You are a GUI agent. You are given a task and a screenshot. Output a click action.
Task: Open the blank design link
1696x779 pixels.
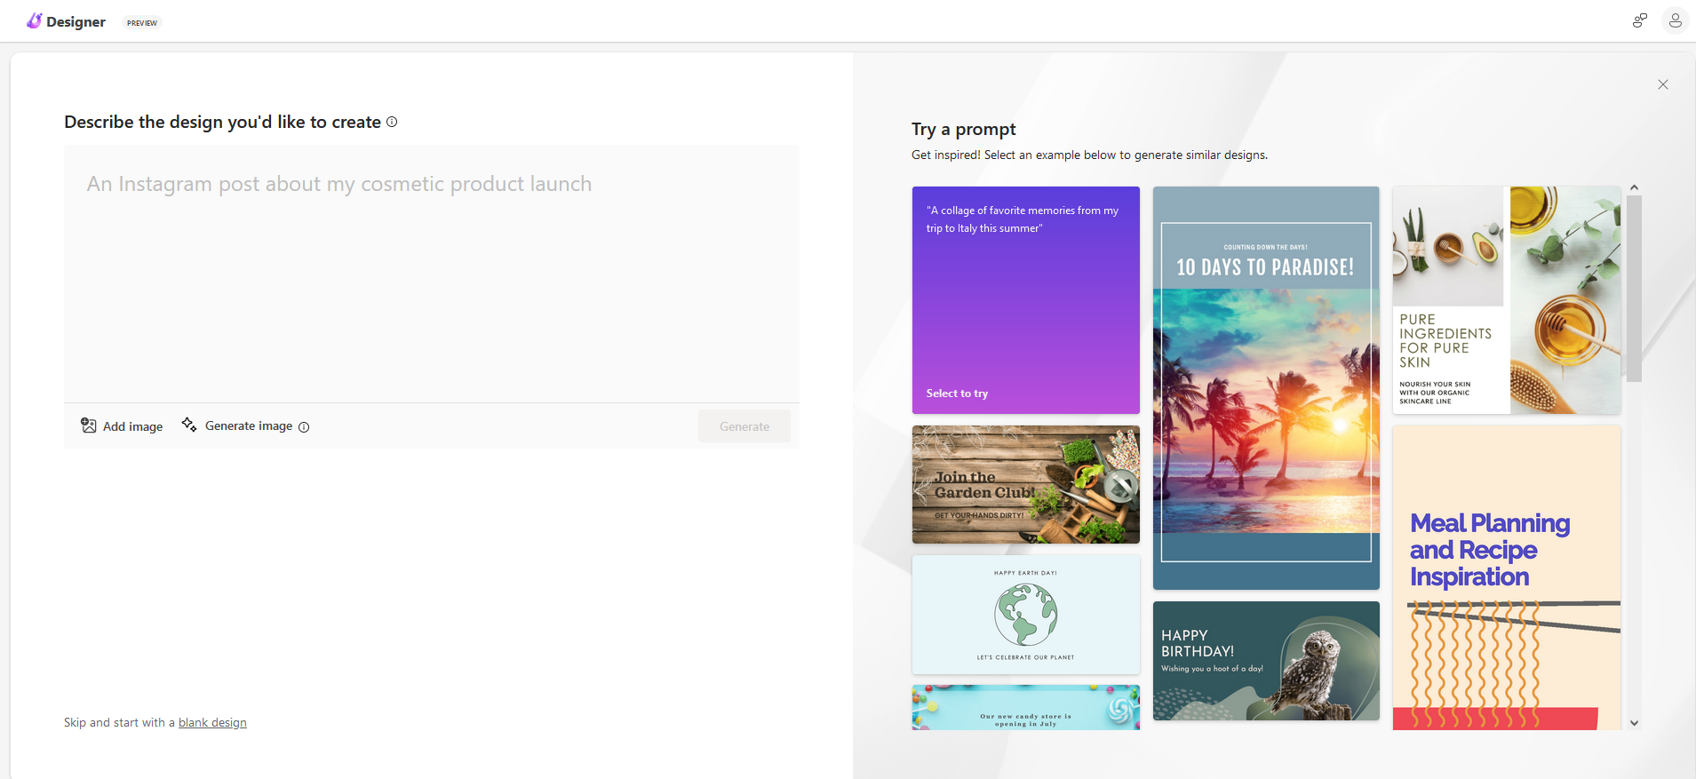(x=212, y=722)
